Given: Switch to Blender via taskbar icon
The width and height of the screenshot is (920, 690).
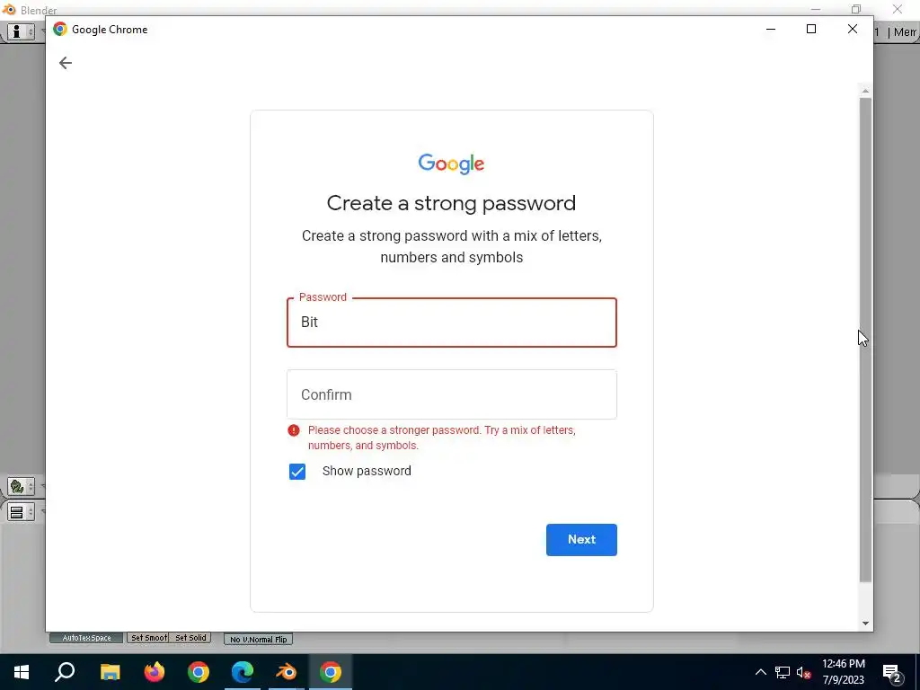Looking at the screenshot, I should tap(287, 672).
